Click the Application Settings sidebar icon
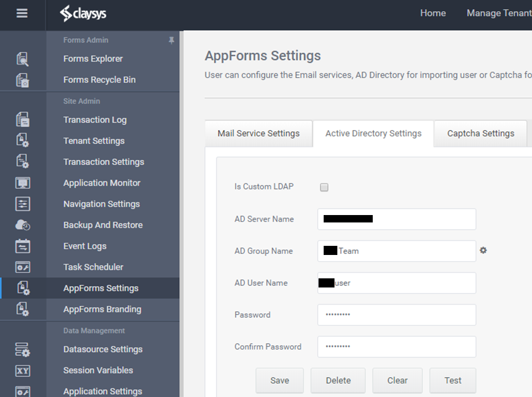This screenshot has height=397, width=532. [x=23, y=391]
